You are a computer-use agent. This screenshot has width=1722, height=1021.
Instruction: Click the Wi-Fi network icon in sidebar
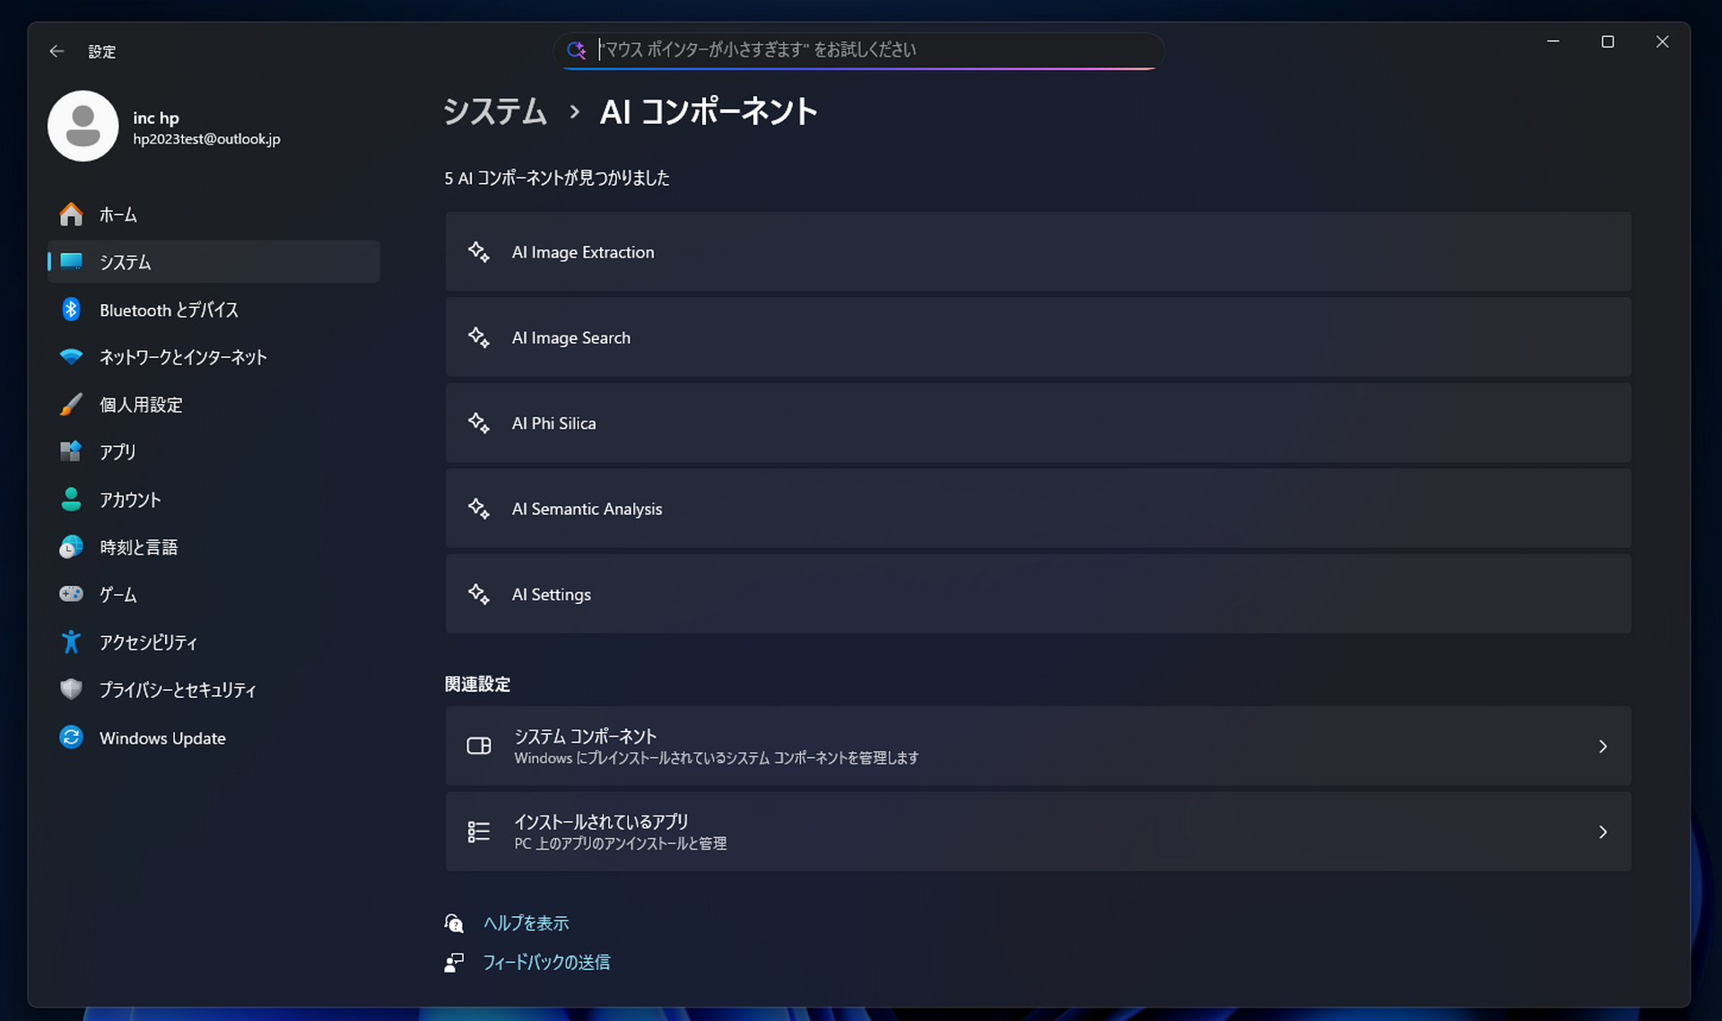tap(71, 357)
